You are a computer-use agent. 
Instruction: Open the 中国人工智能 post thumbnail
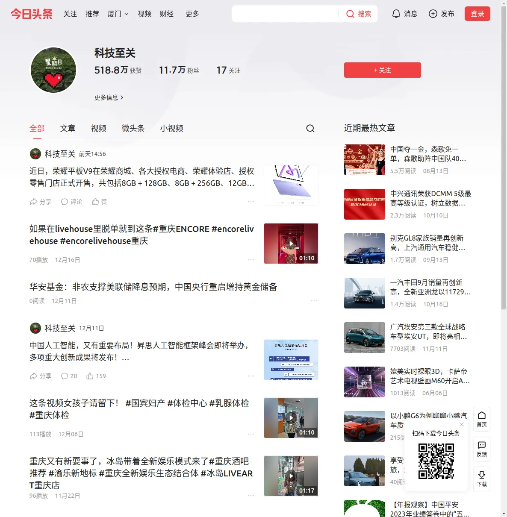(x=291, y=360)
